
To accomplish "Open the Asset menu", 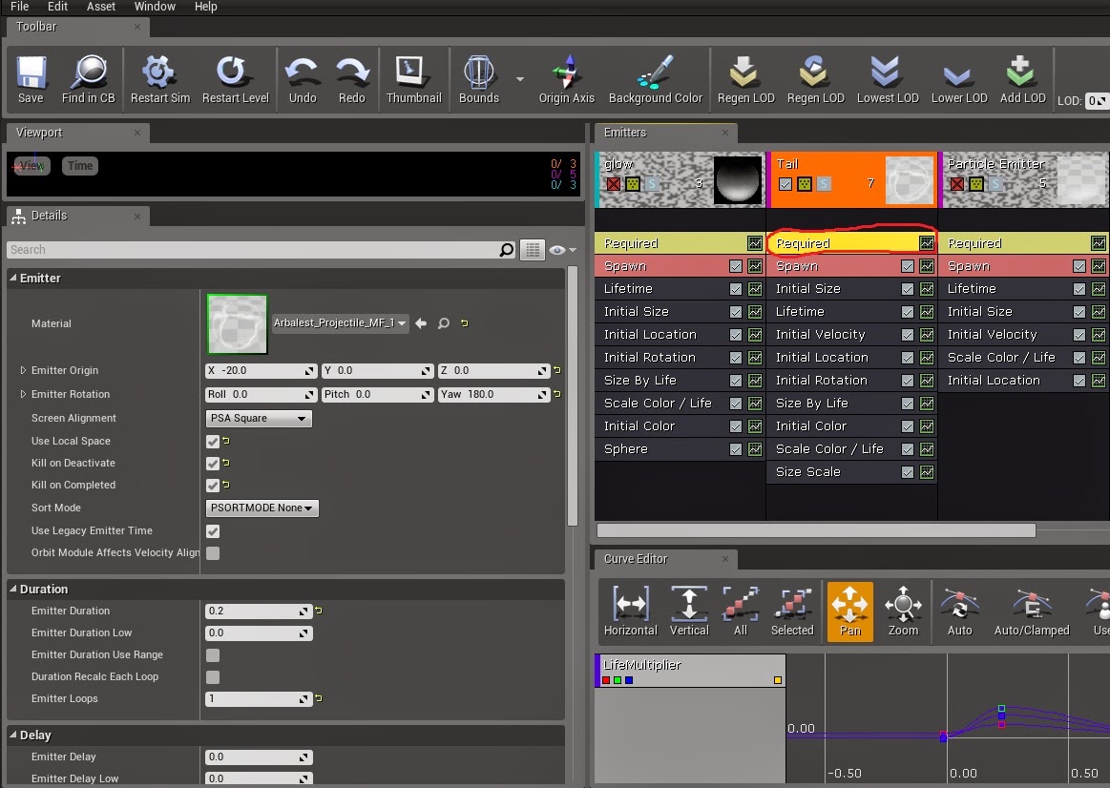I will [100, 7].
